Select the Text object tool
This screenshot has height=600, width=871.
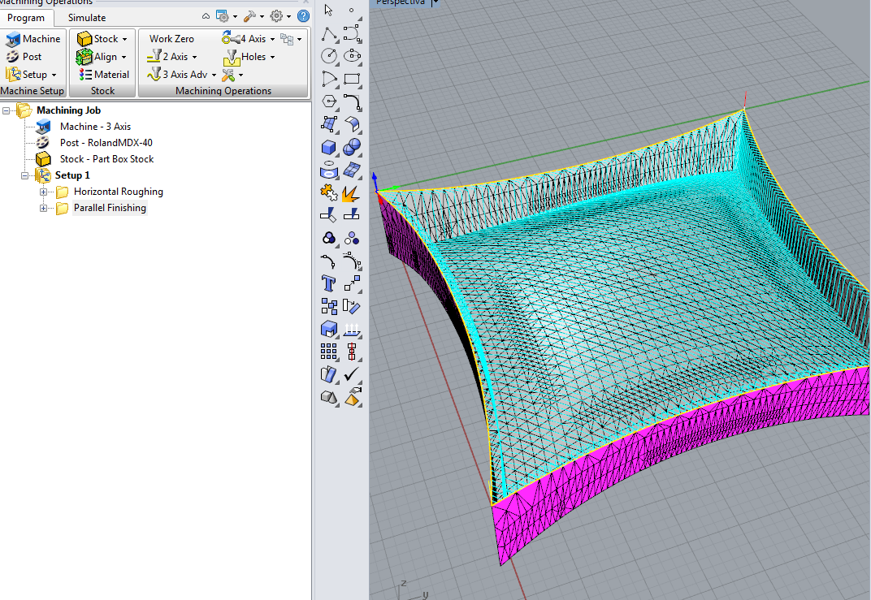pos(329,283)
